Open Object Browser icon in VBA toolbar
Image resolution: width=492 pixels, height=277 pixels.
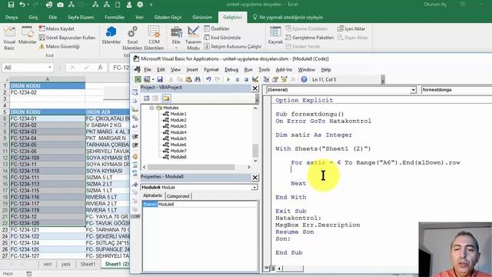(284, 79)
